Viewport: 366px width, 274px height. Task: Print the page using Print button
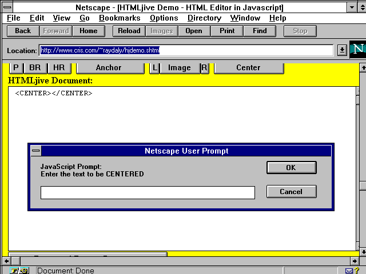tap(227, 31)
